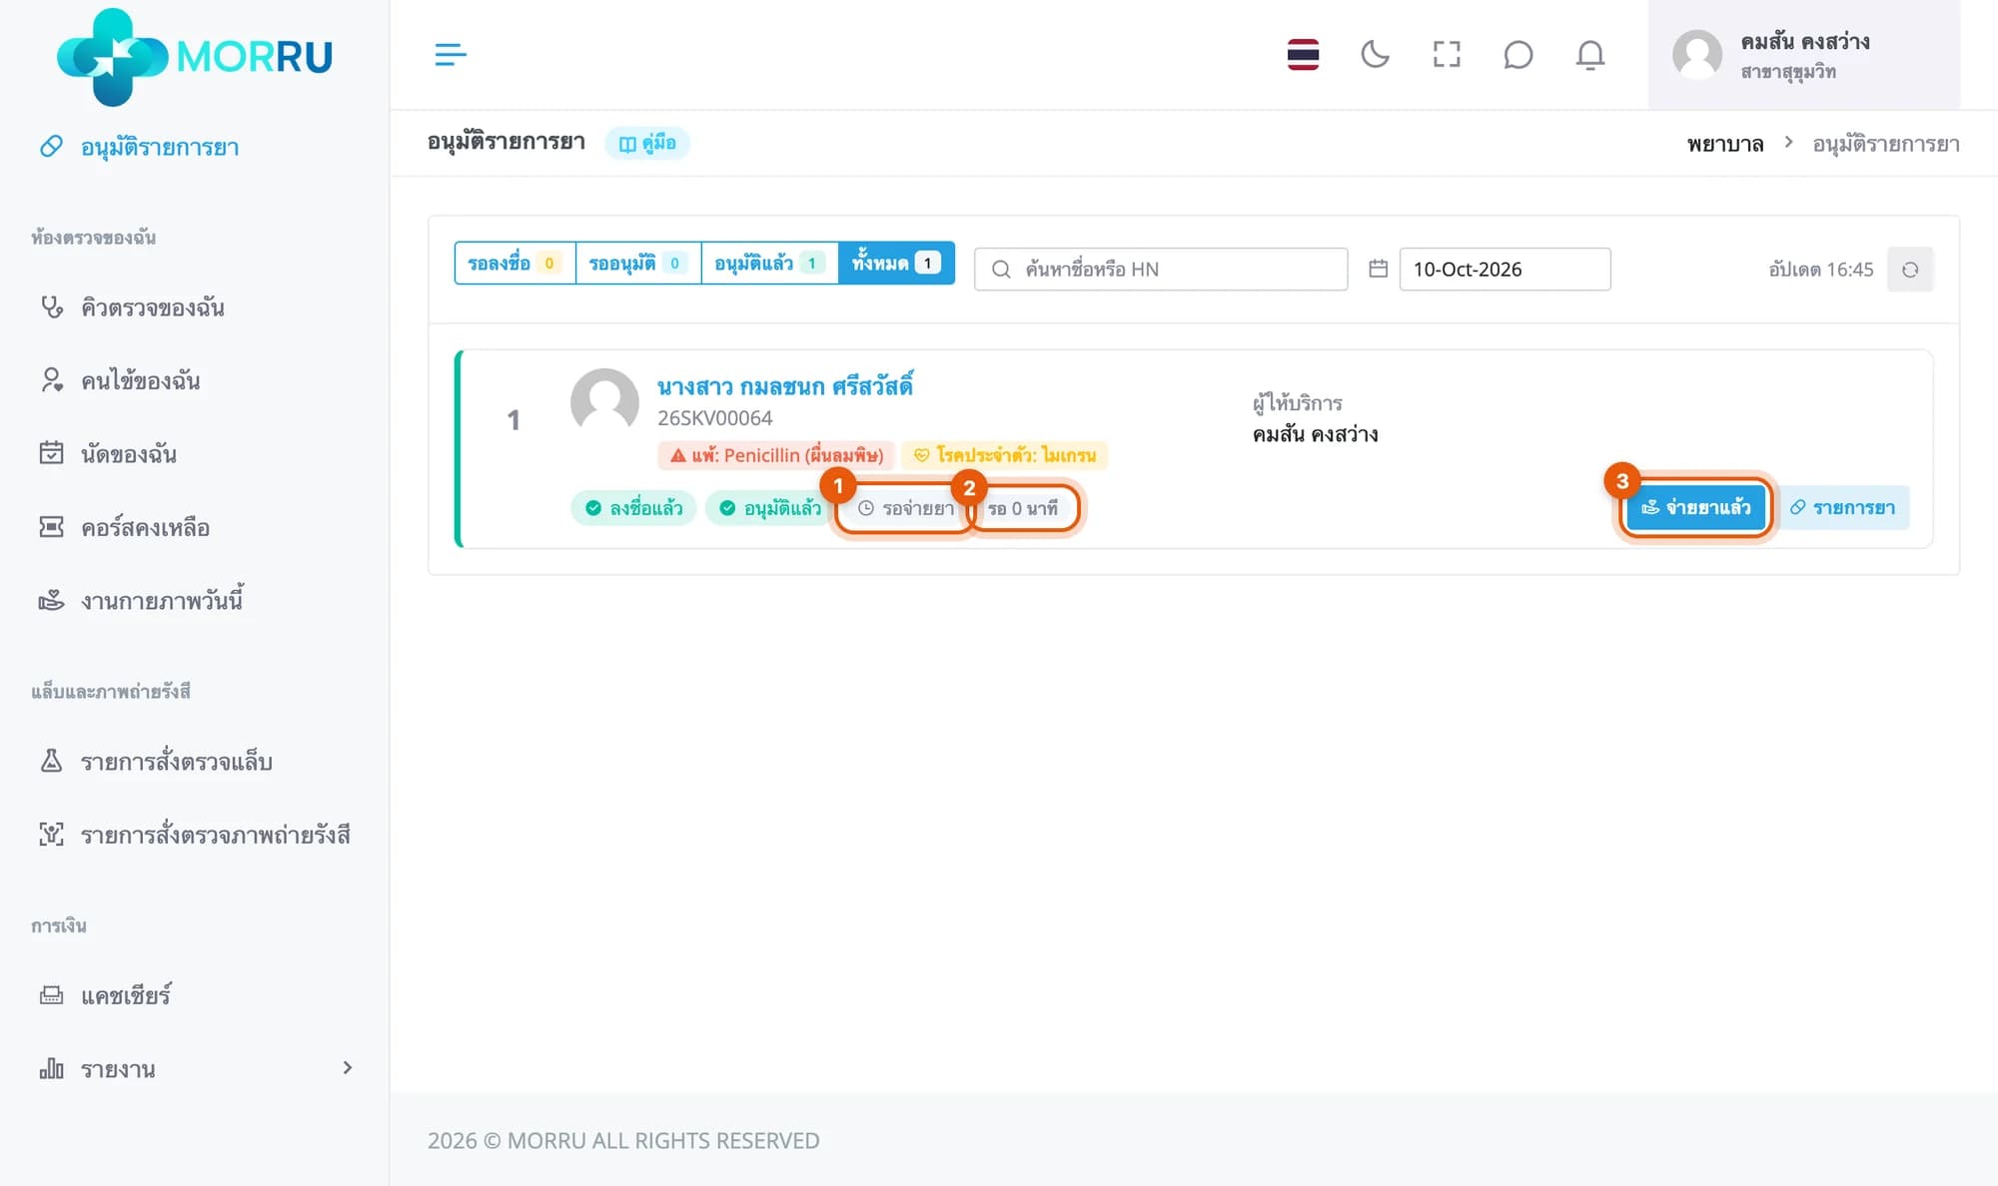Click the patient avatar thumbnail
The height and width of the screenshot is (1186, 1998).
tap(604, 402)
